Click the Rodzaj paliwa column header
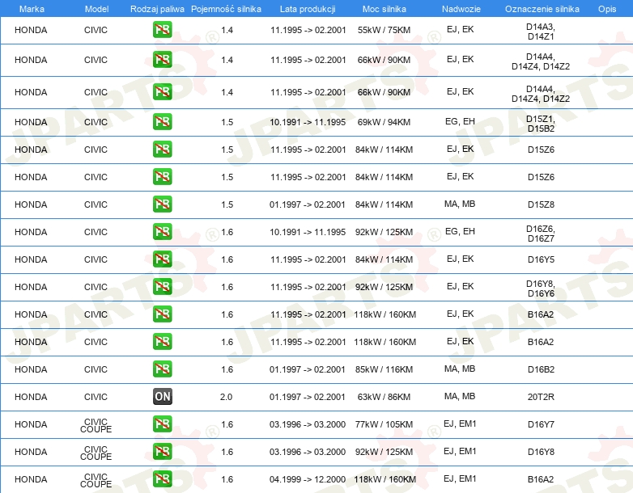Viewport: 633px width, 493px height. pos(157,9)
